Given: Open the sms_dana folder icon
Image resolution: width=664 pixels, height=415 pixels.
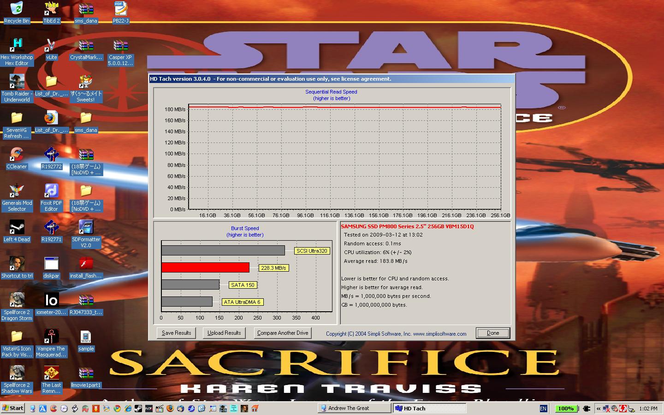Looking at the screenshot, I should click(x=86, y=122).
